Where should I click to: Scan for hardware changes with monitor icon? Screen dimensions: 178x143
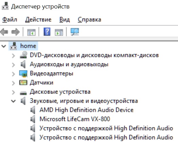75,32
